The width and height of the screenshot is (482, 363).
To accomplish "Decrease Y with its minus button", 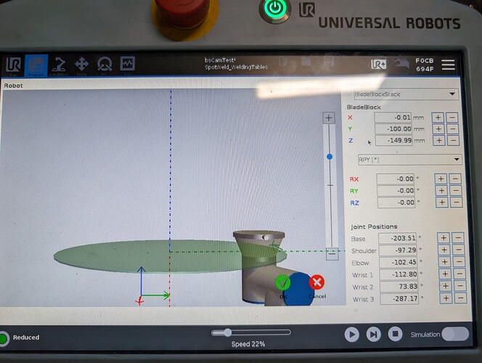I will coord(453,129).
